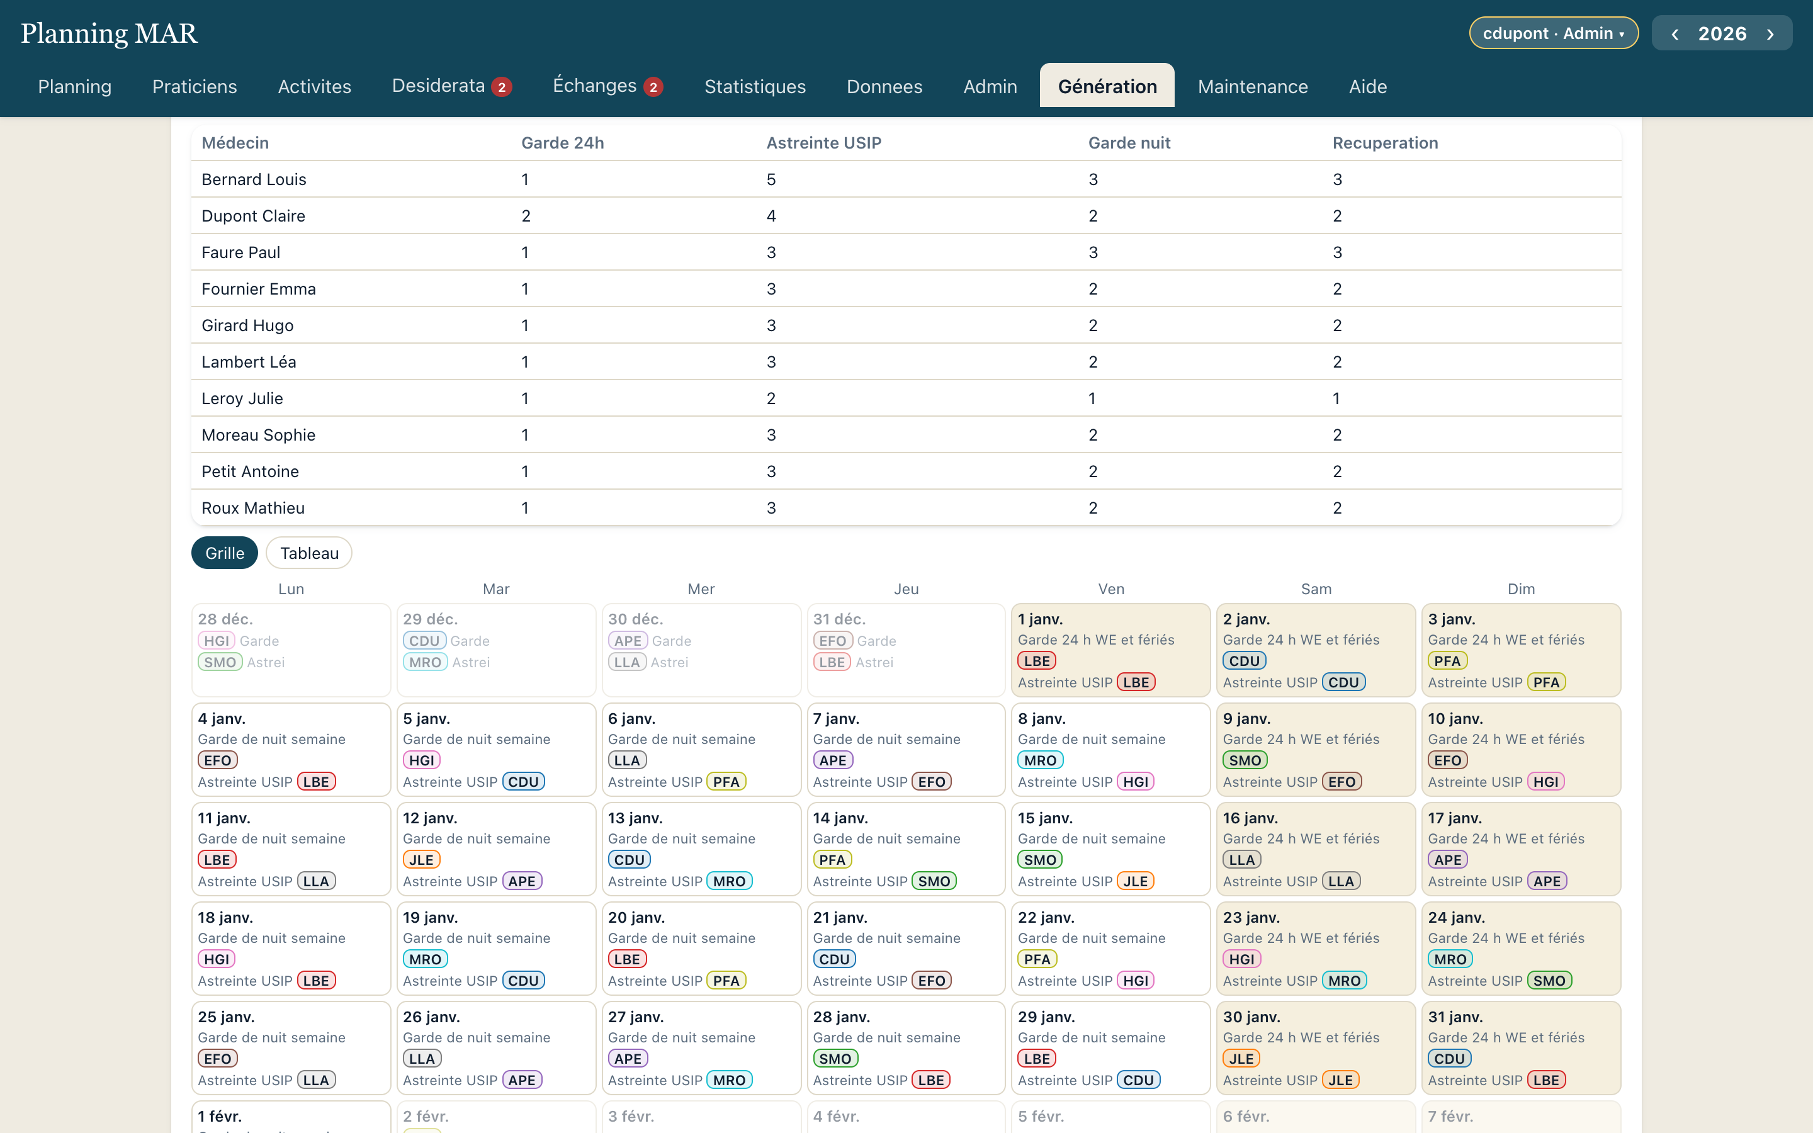Open the Planning tab
The height and width of the screenshot is (1133, 1813).
pos(75,87)
